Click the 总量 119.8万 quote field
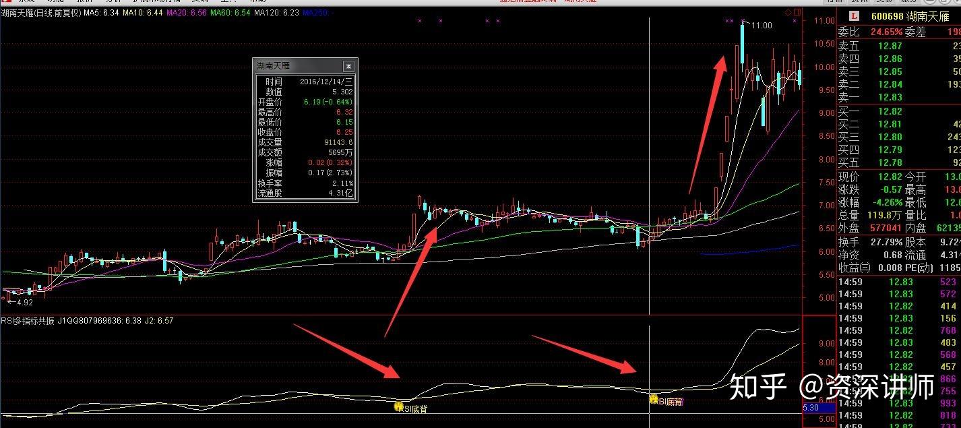The height and width of the screenshot is (428, 961). tap(870, 215)
